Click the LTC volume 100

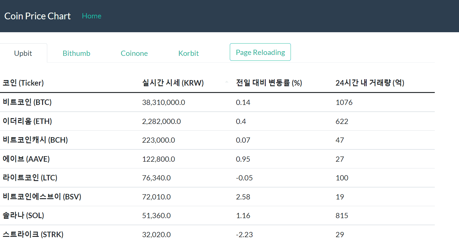pyautogui.click(x=342, y=178)
